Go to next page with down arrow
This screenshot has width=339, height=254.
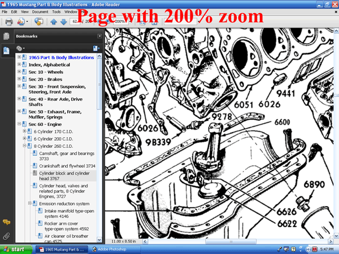click(x=63, y=22)
